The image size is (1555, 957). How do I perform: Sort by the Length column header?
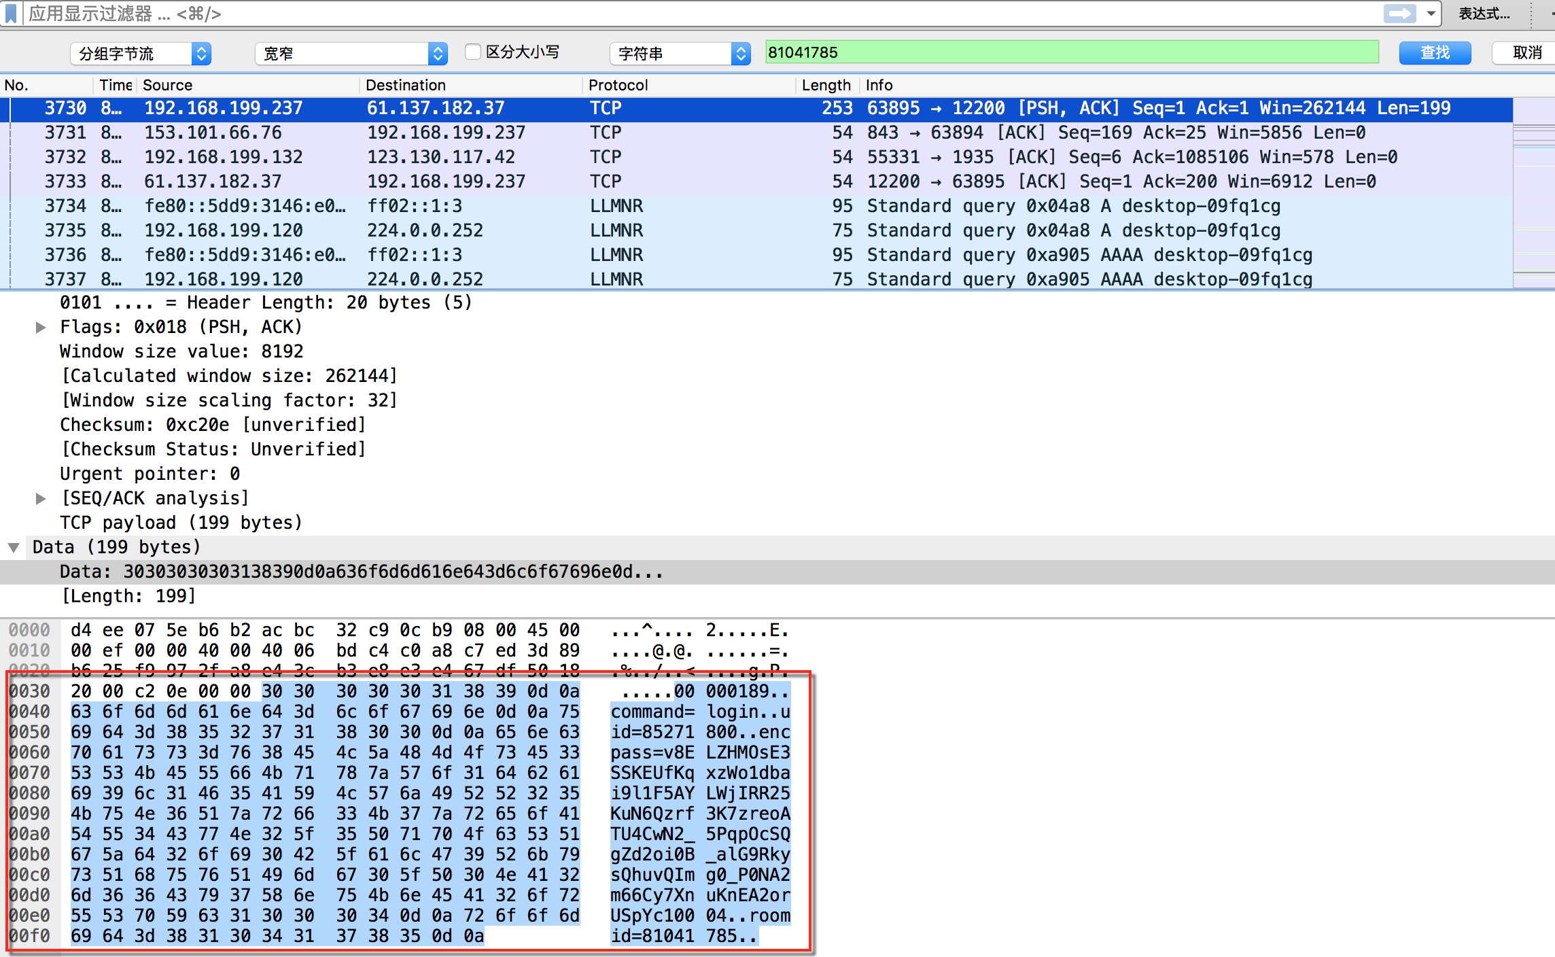tap(827, 85)
